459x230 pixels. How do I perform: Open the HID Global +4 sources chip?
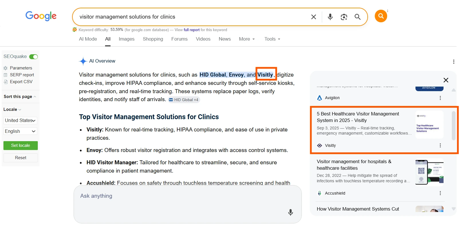click(184, 100)
